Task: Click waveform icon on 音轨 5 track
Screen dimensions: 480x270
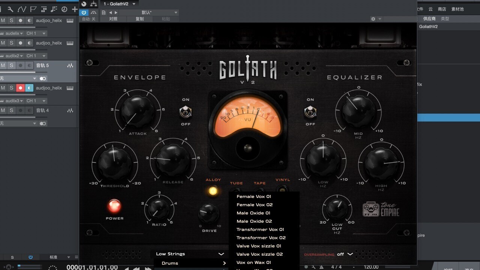Action: click(x=70, y=66)
